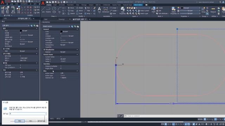Viewport: 225px width, 126px height.
Task: Click the Scale tool
Action: [x=79, y=13]
